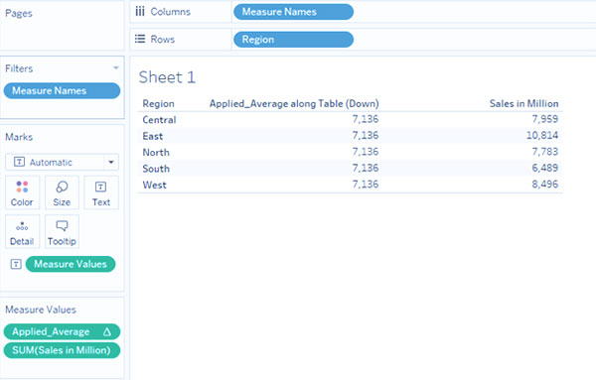Select the SUM(Sales in Million) pill
The height and width of the screenshot is (380, 596).
pos(62,350)
